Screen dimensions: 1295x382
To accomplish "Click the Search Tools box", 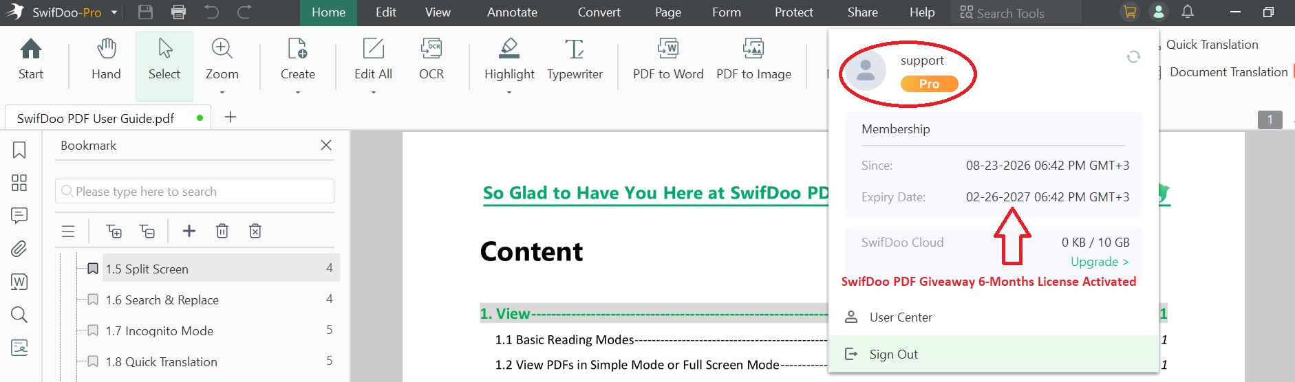I will pyautogui.click(x=1016, y=12).
